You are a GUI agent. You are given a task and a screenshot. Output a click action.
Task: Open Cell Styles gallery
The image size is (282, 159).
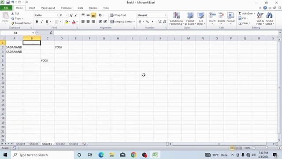201,19
